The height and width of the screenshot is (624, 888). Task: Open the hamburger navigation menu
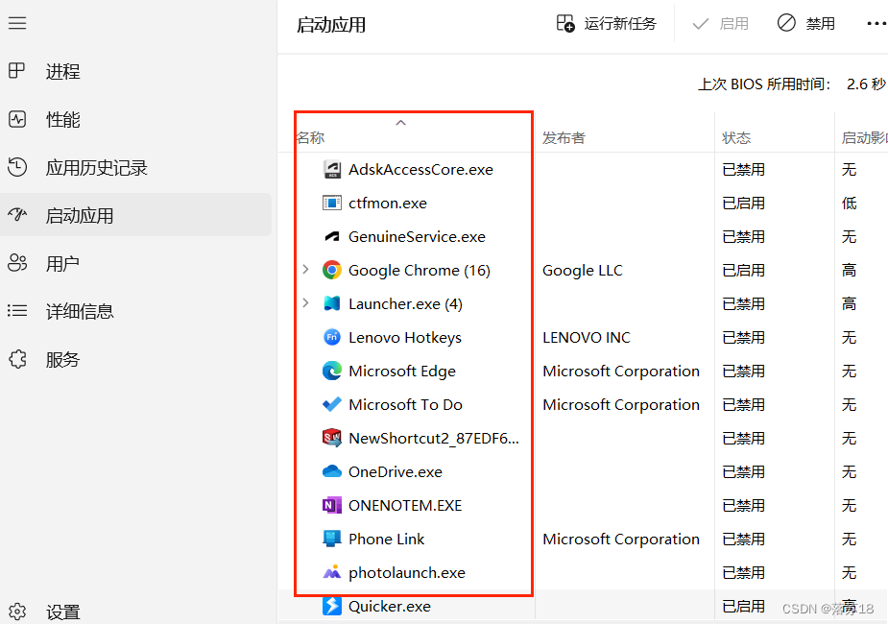[x=17, y=23]
